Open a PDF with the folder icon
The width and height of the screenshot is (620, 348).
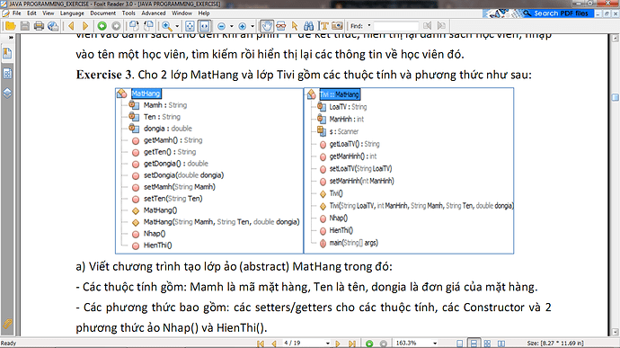(x=10, y=26)
